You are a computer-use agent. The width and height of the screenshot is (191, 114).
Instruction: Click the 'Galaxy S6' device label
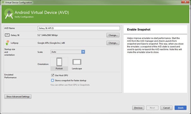tap(15, 35)
